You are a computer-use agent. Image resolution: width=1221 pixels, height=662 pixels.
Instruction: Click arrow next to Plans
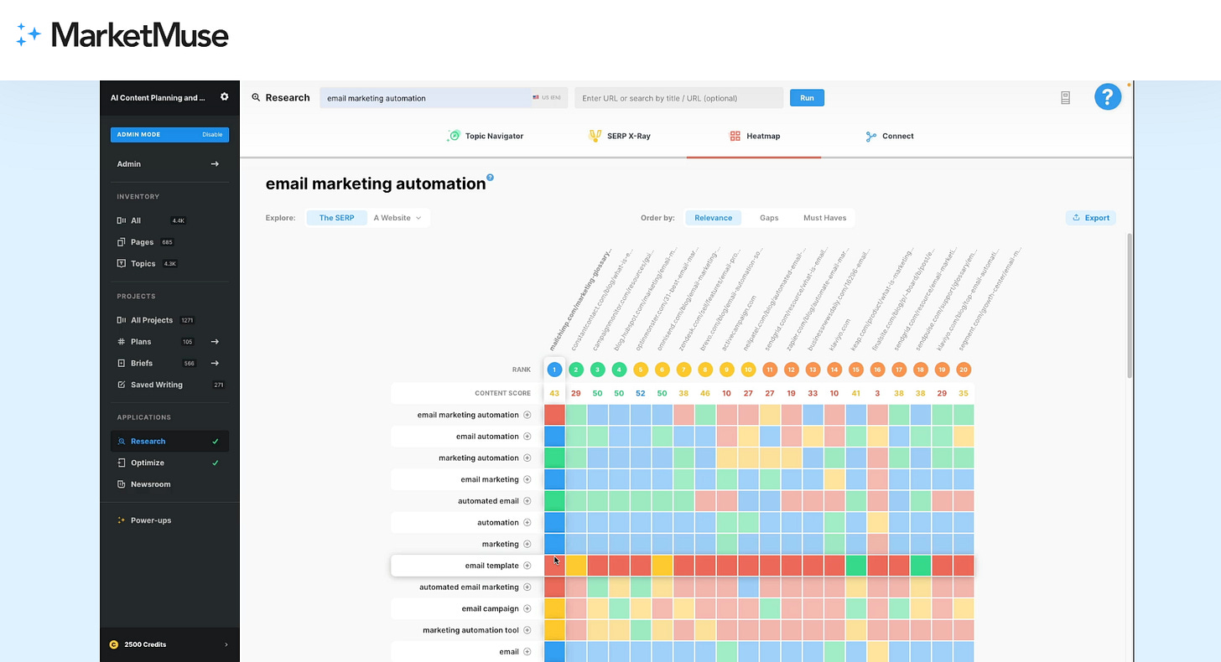coord(215,342)
